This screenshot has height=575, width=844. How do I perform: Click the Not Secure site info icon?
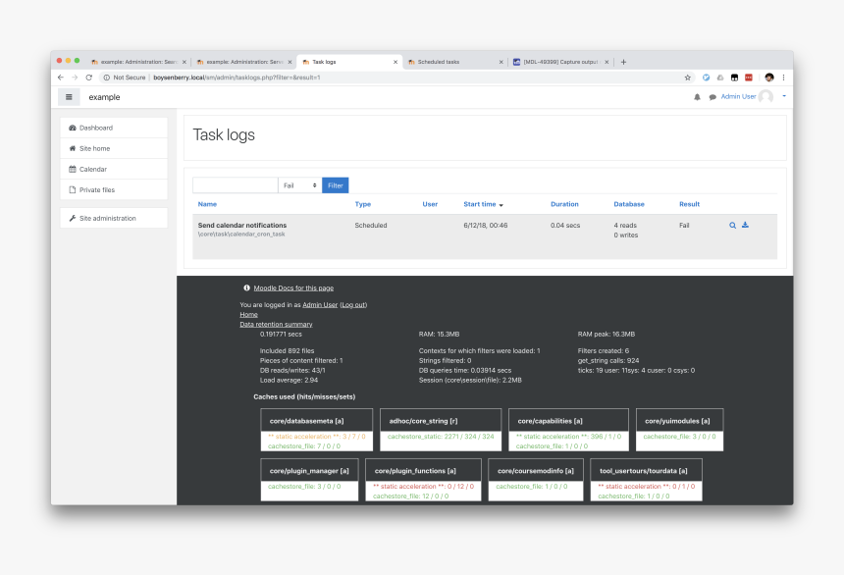[x=107, y=78]
